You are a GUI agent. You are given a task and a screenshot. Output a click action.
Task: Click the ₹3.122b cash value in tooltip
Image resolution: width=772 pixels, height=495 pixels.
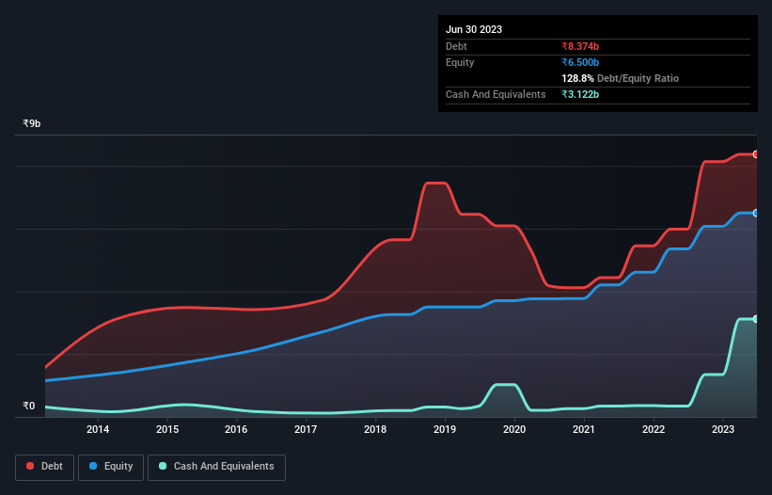coord(580,94)
